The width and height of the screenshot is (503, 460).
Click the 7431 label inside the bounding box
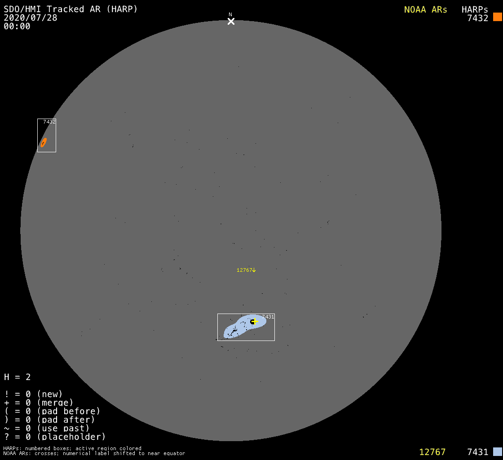pos(268,317)
